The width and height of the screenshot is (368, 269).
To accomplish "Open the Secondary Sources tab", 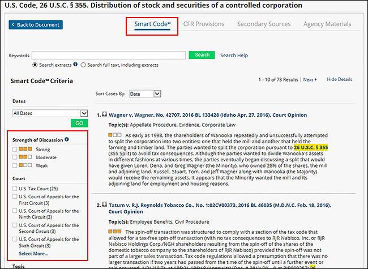I will 264,24.
